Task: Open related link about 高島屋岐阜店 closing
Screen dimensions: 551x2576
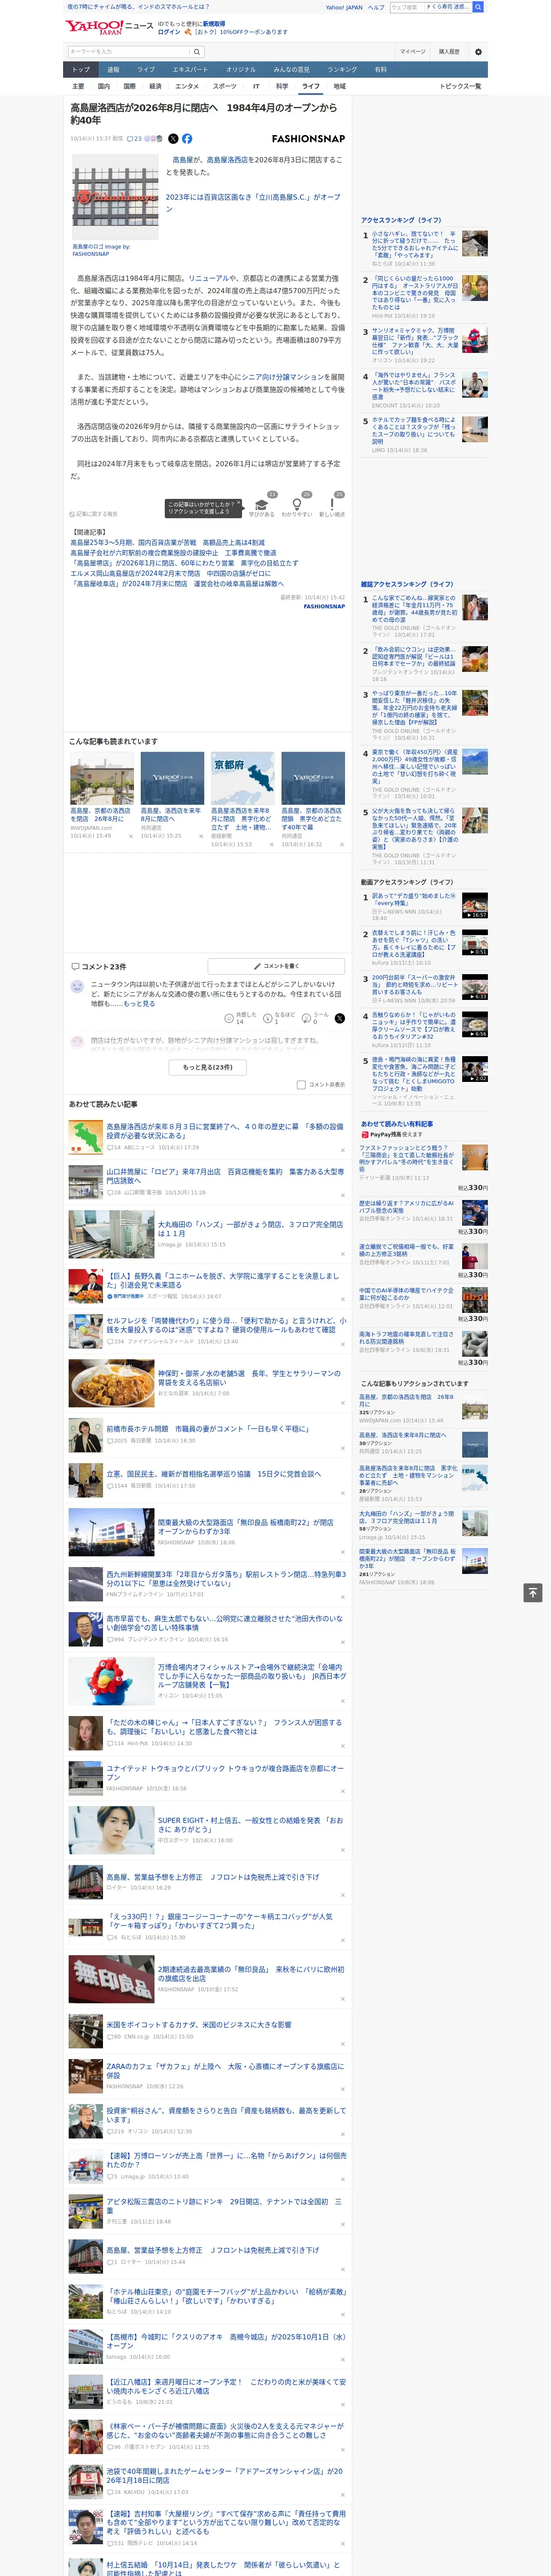Action: click(x=177, y=584)
